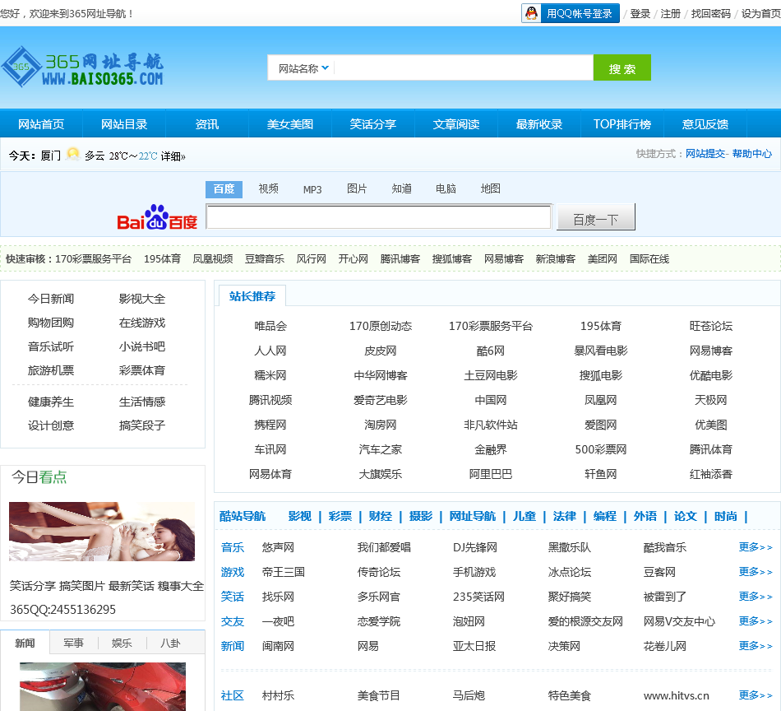781x711 pixels.
Task: Select the 地图 Baidu search tab
Action: coord(490,188)
